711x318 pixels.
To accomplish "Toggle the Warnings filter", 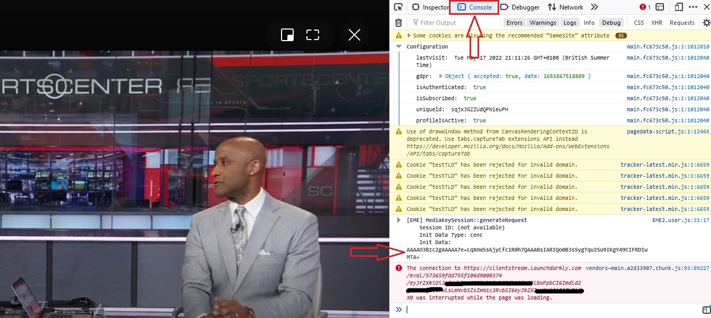I will pos(543,23).
